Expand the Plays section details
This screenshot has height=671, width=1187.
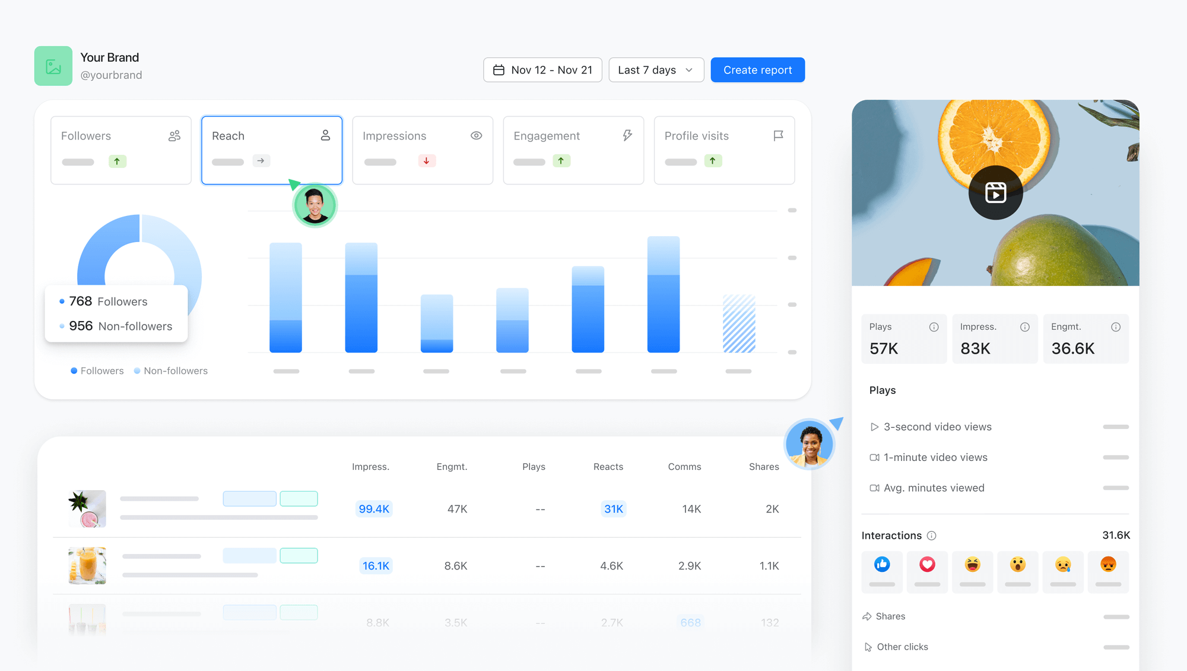tap(882, 390)
